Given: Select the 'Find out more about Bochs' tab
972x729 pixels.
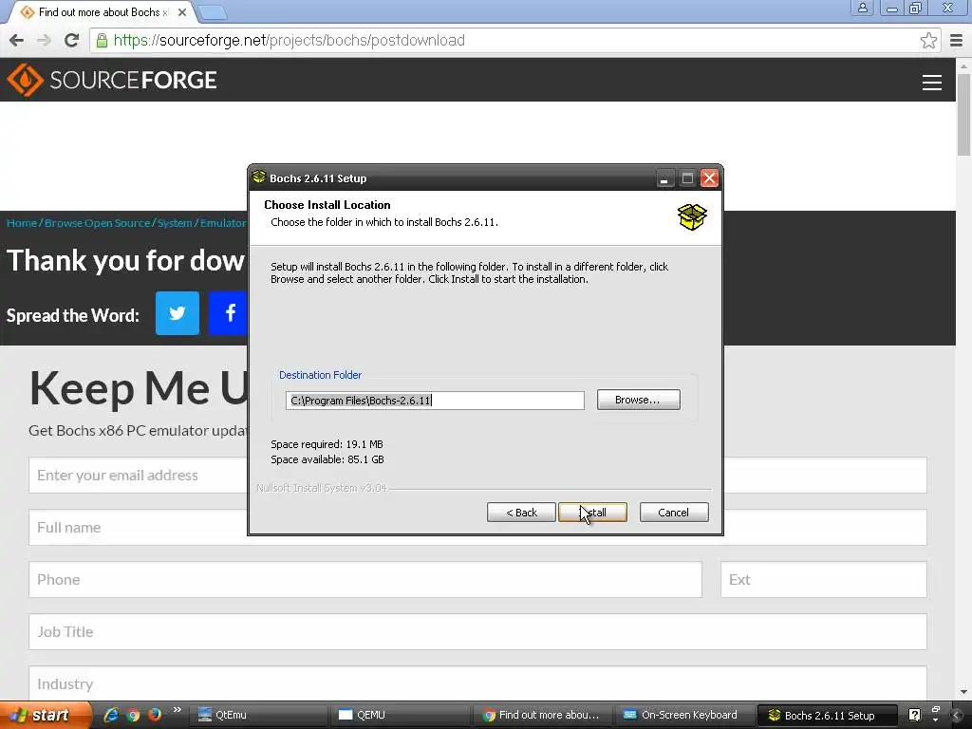Looking at the screenshot, I should coord(103,12).
